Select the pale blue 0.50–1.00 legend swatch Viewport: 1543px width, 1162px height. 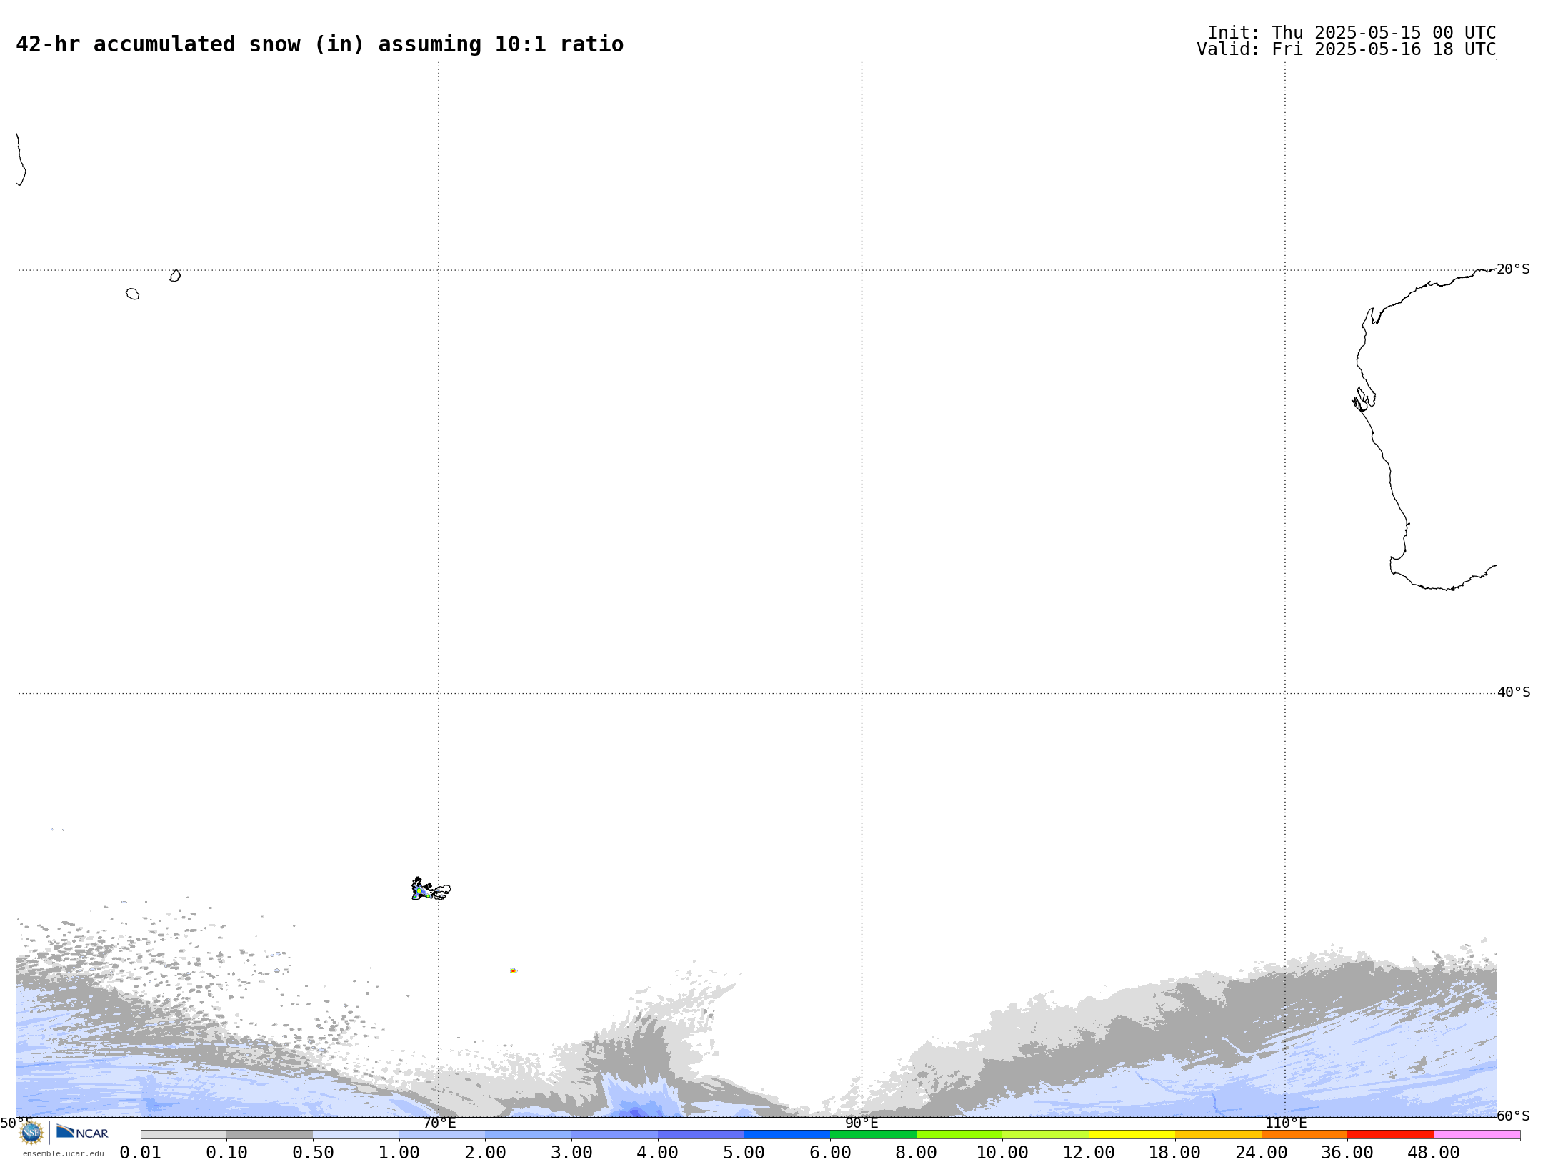click(x=356, y=1135)
